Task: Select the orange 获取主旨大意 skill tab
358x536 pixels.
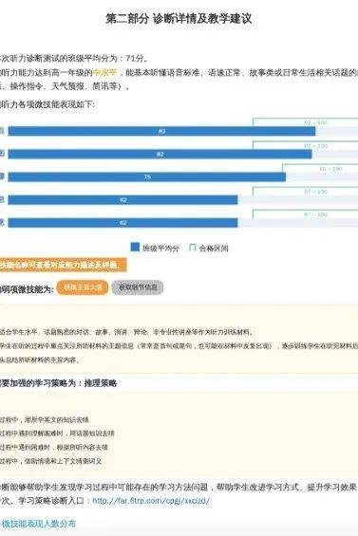Action: [83, 287]
